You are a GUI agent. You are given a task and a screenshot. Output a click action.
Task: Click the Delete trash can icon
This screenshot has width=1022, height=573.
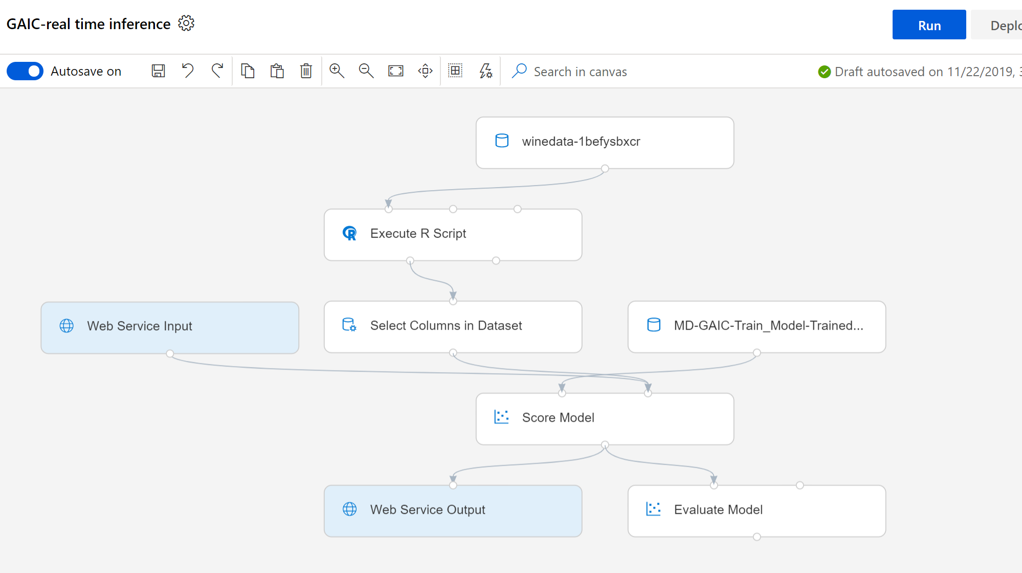[x=306, y=71]
